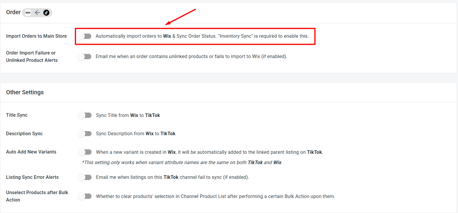Enable Listing Sync Error Alerts toggle

point(85,177)
